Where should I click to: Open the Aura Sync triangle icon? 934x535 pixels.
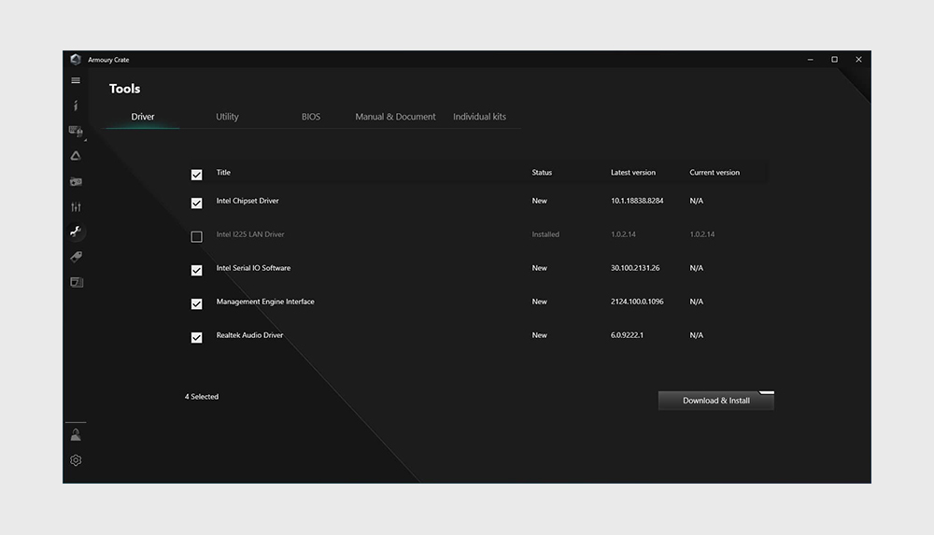[x=76, y=156]
